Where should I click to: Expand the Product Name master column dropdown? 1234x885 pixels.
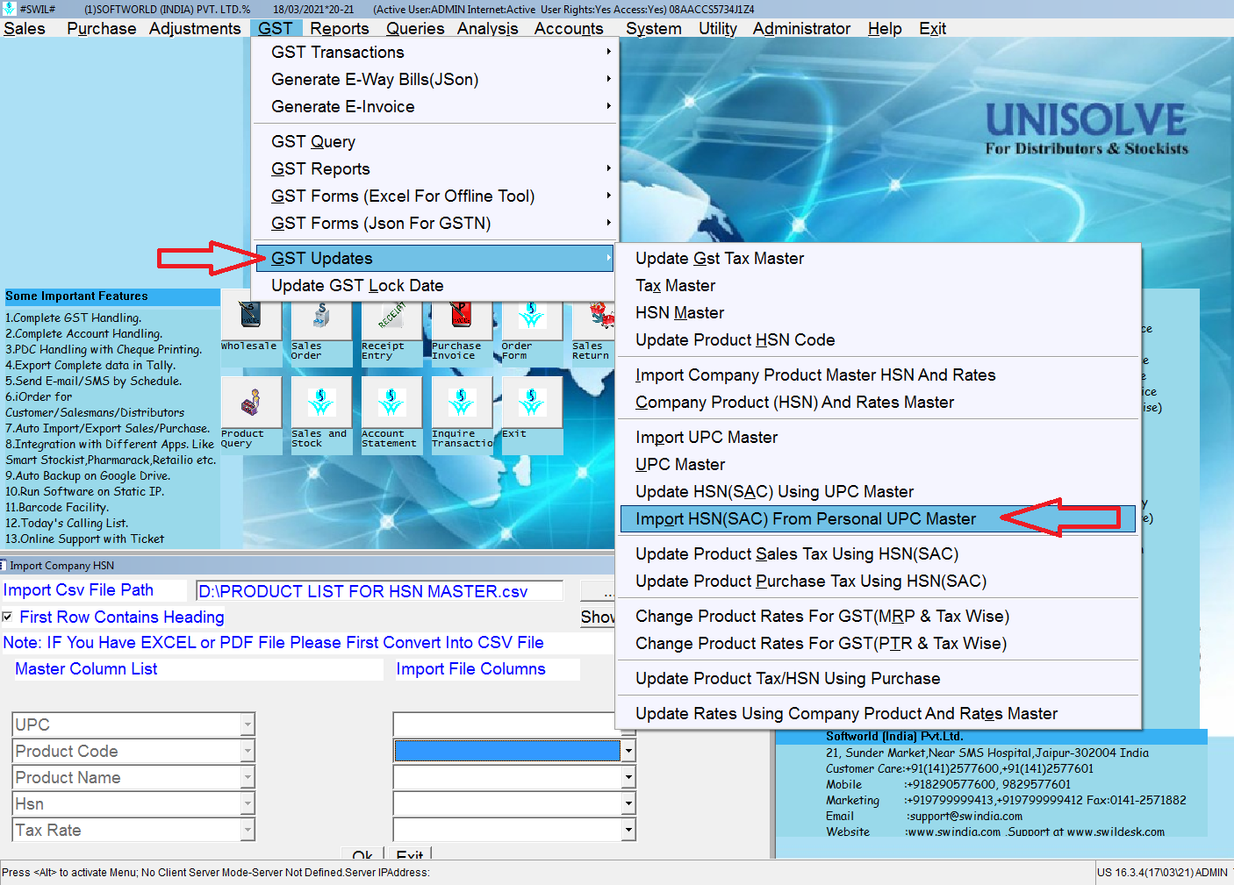point(248,777)
